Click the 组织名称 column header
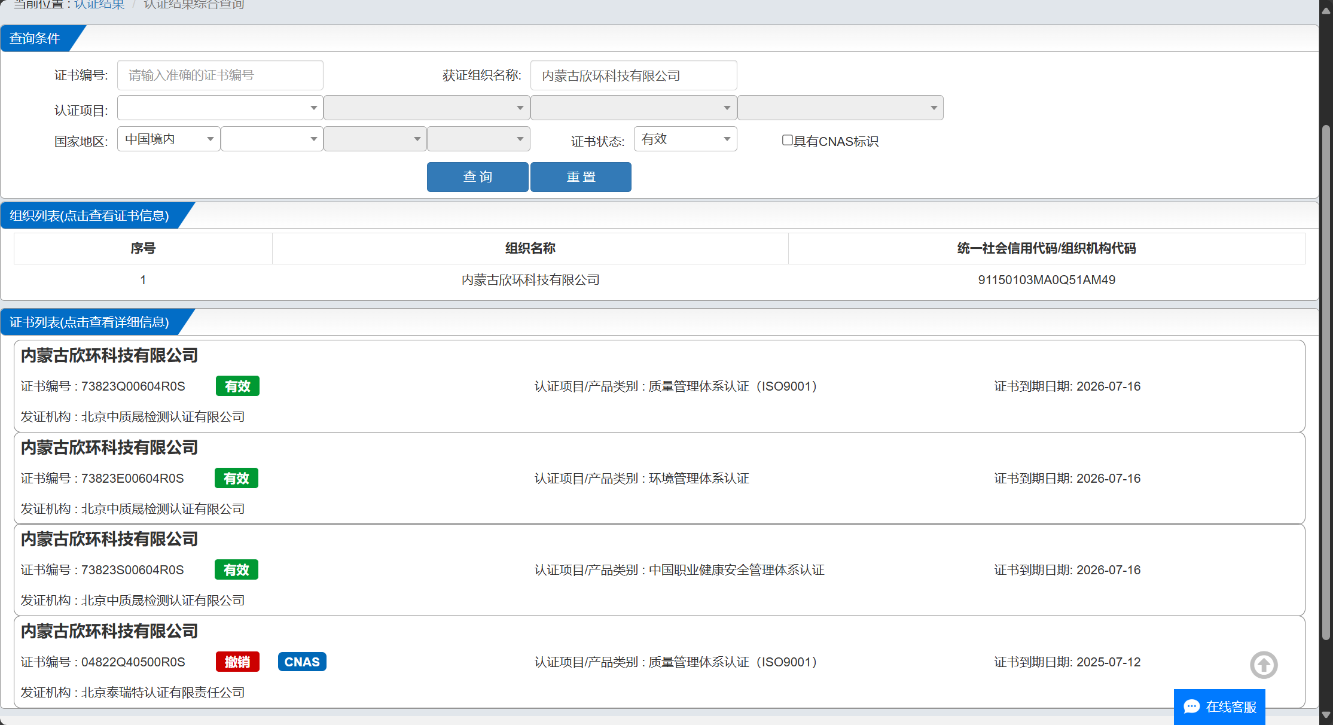Image resolution: width=1333 pixels, height=725 pixels. 530,248
